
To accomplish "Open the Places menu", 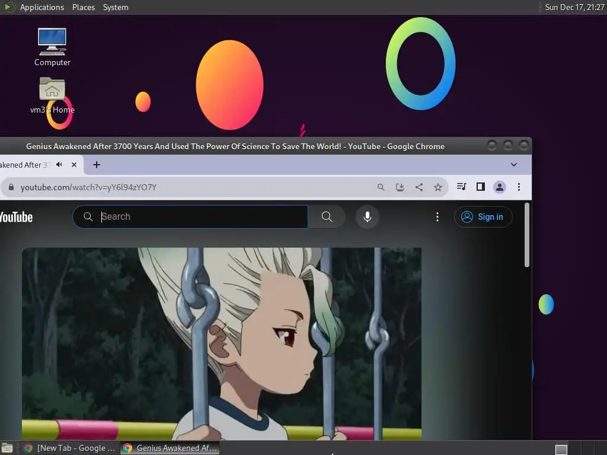I will pos(83,7).
